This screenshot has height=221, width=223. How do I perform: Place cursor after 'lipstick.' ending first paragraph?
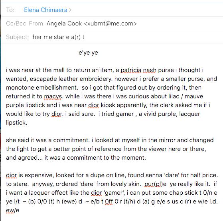pyautogui.click(x=27, y=123)
